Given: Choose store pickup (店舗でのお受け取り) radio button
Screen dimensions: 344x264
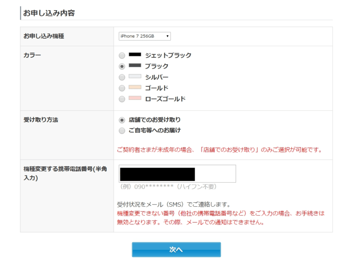Looking at the screenshot, I should pyautogui.click(x=122, y=120).
